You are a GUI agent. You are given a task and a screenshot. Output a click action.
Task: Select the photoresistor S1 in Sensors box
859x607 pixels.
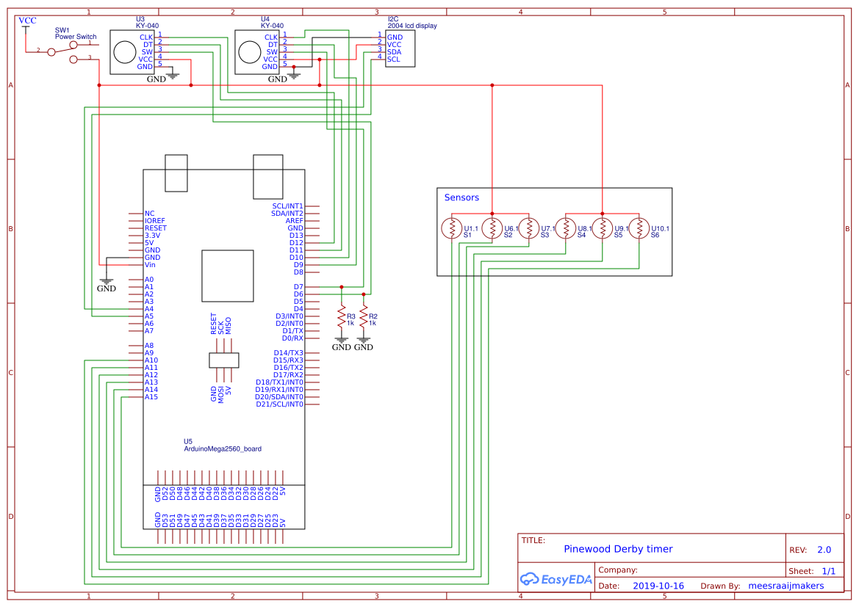point(452,229)
